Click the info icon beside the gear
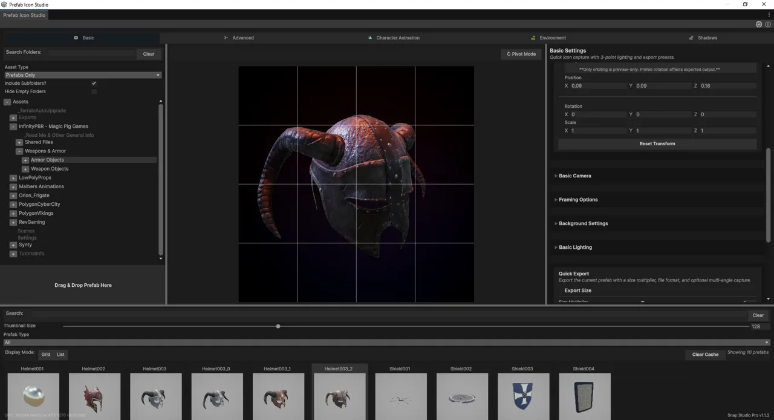Image resolution: width=774 pixels, height=420 pixels. 768,25
